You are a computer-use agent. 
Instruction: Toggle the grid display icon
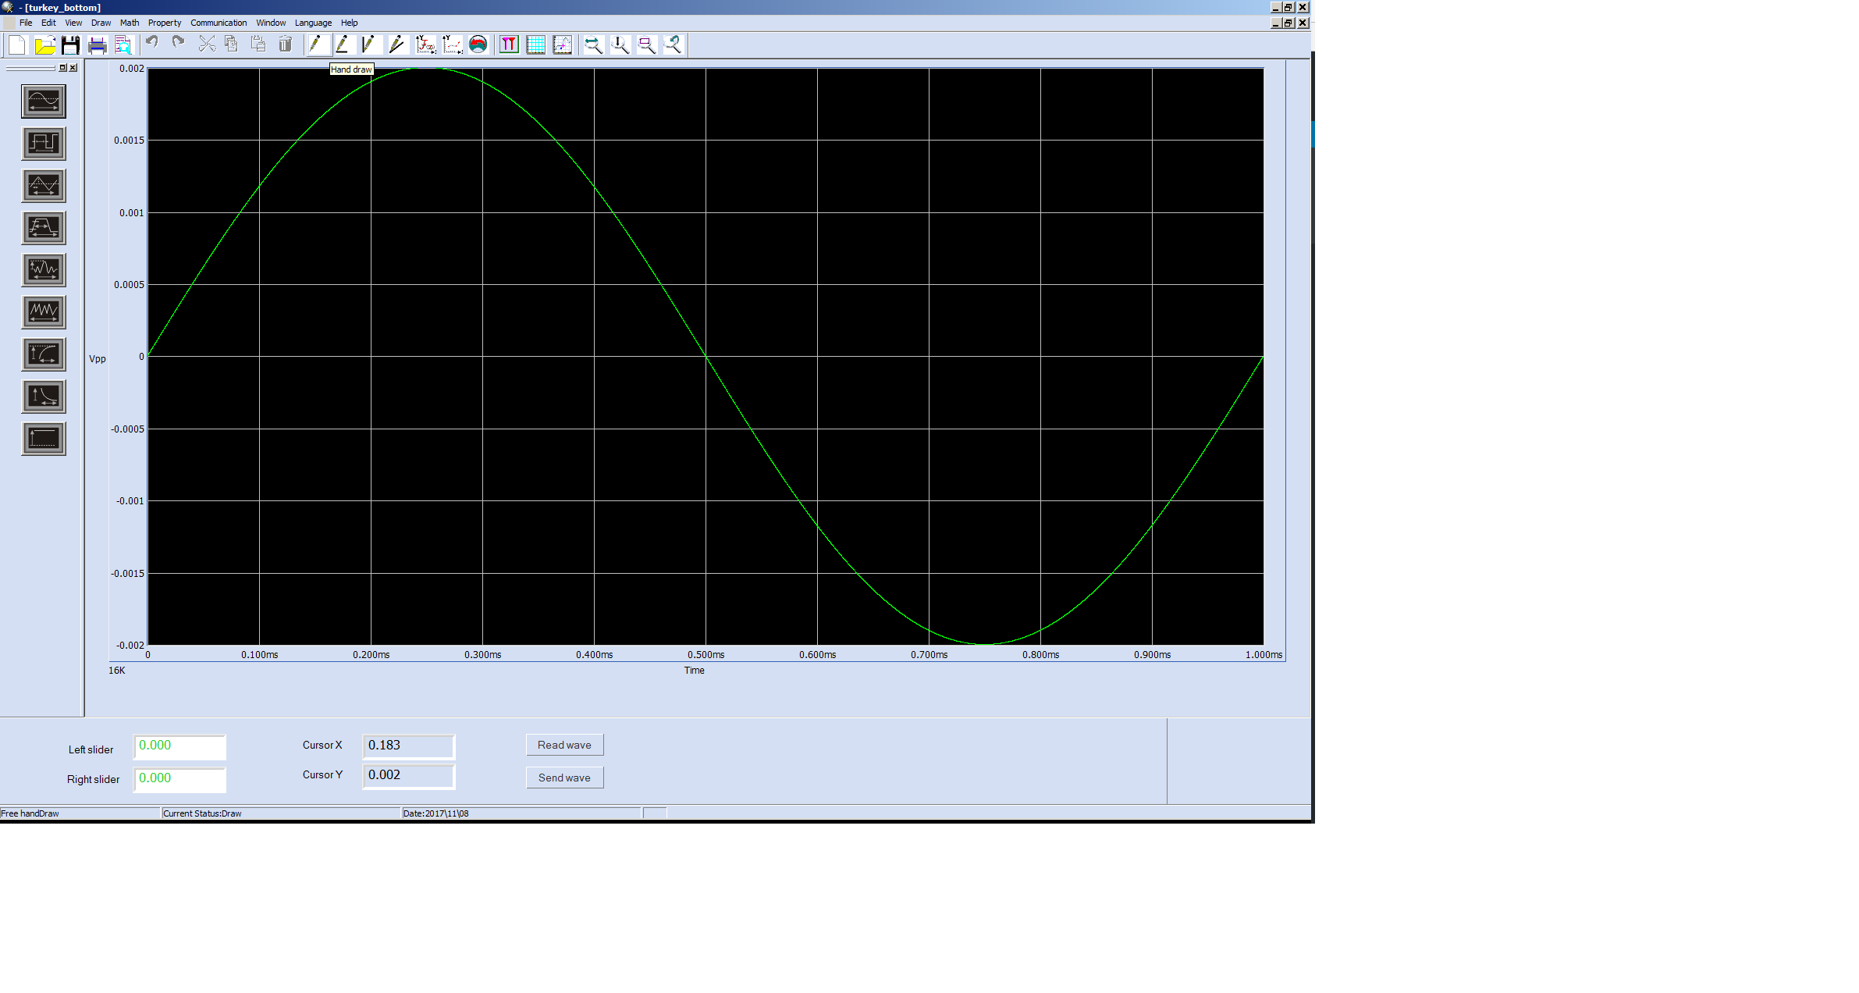(x=535, y=45)
